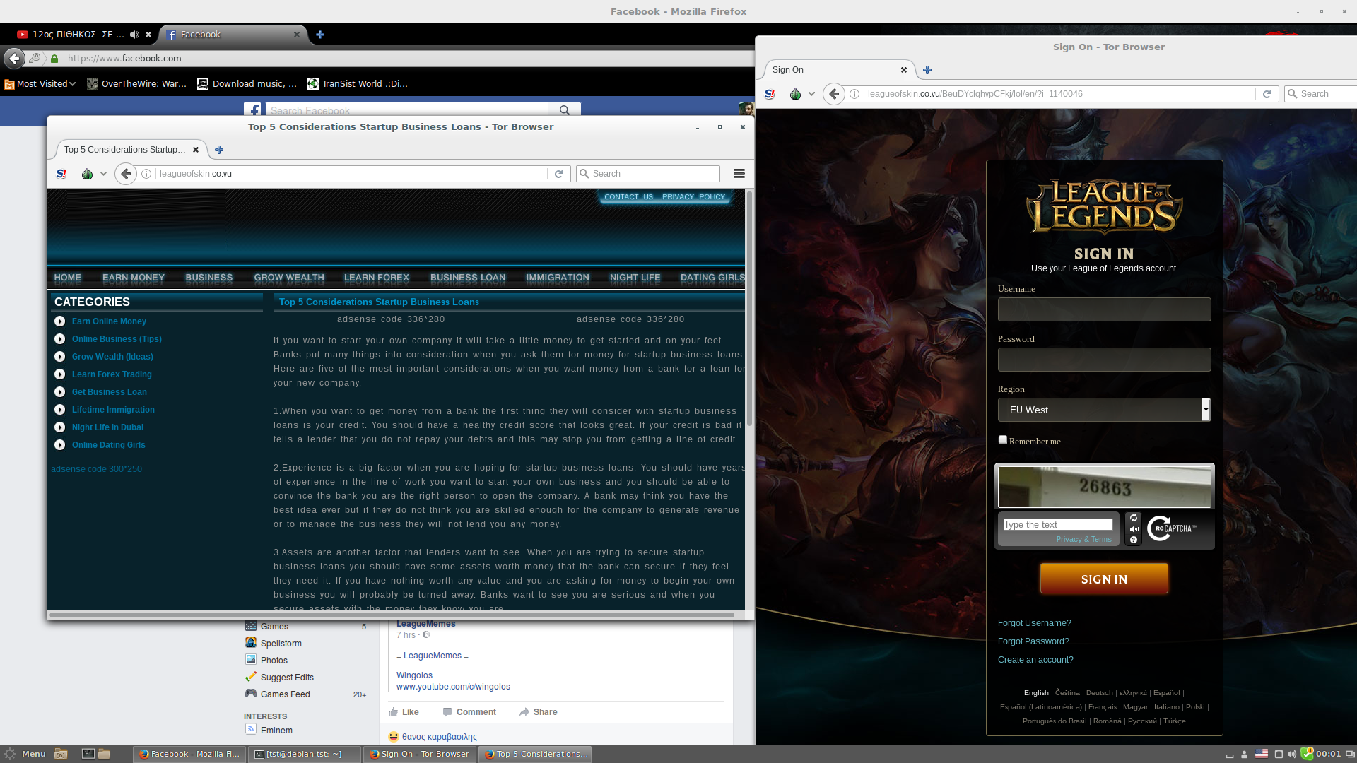Screen dimensions: 1357x763
Task: Open hamburger menu in Top 5 Considerations window
Action: click(x=739, y=174)
